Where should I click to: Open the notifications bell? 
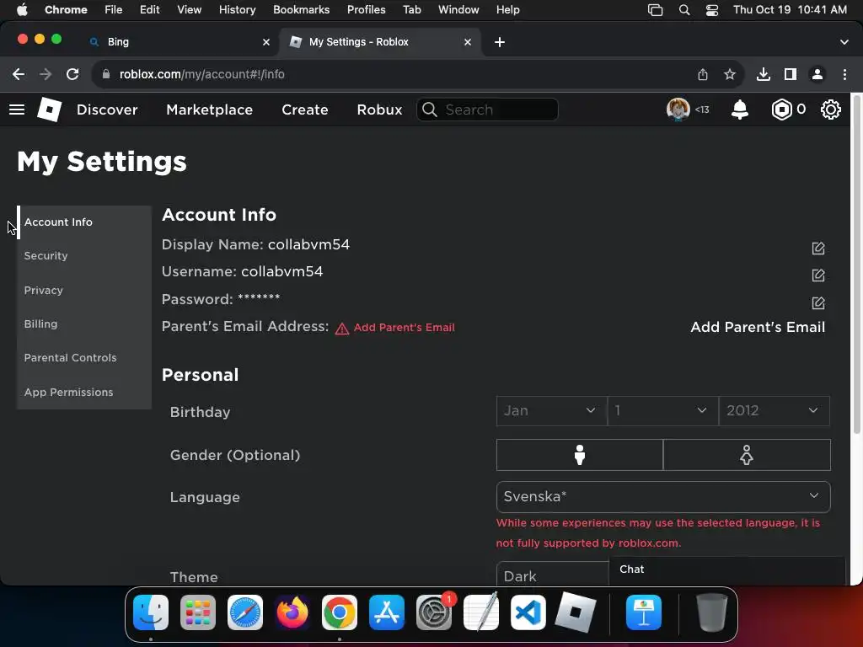pyautogui.click(x=740, y=110)
